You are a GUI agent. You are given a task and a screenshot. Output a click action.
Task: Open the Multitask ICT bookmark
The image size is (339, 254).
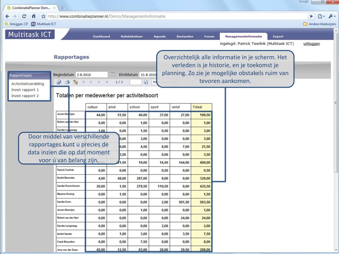point(44,24)
